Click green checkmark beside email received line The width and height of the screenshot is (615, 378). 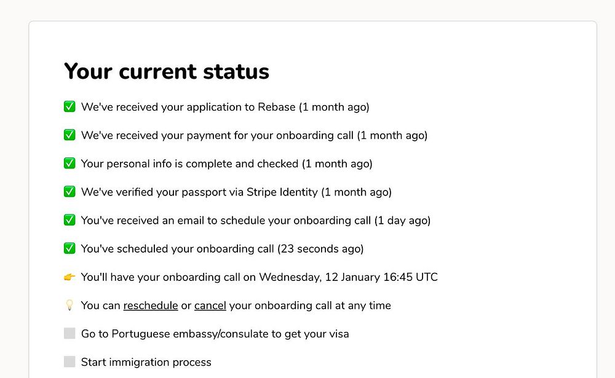[69, 220]
